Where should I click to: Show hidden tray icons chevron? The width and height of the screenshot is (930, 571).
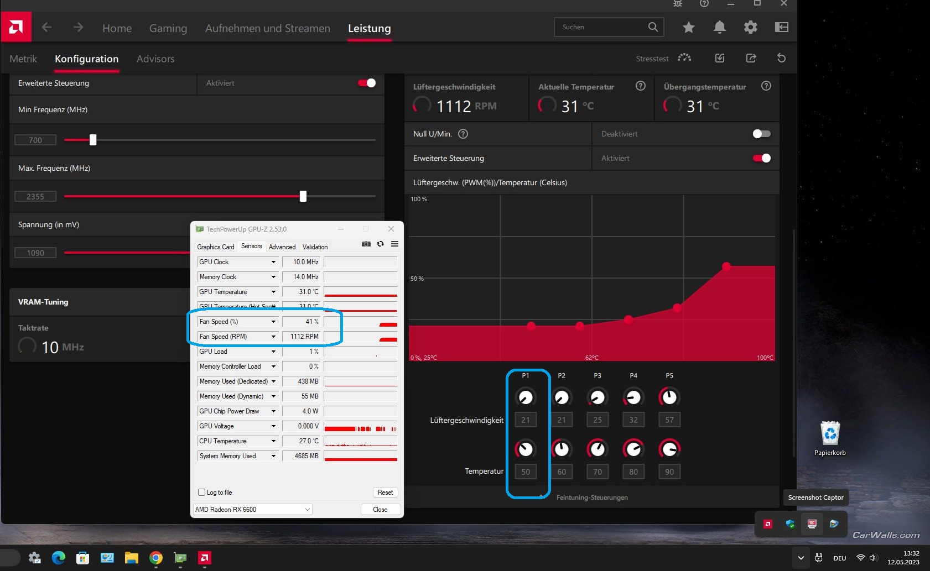801,558
